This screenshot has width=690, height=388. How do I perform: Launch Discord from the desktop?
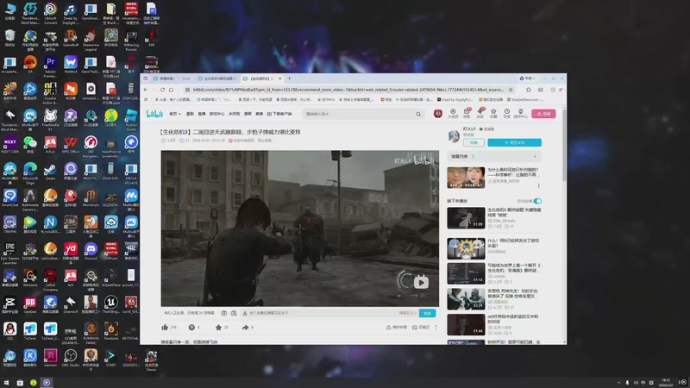click(91, 252)
